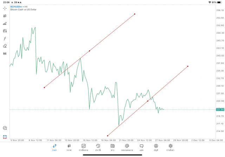Open the การตั้งค่า (settings) tab
This screenshot has height=157, width=225.
[x=171, y=147]
